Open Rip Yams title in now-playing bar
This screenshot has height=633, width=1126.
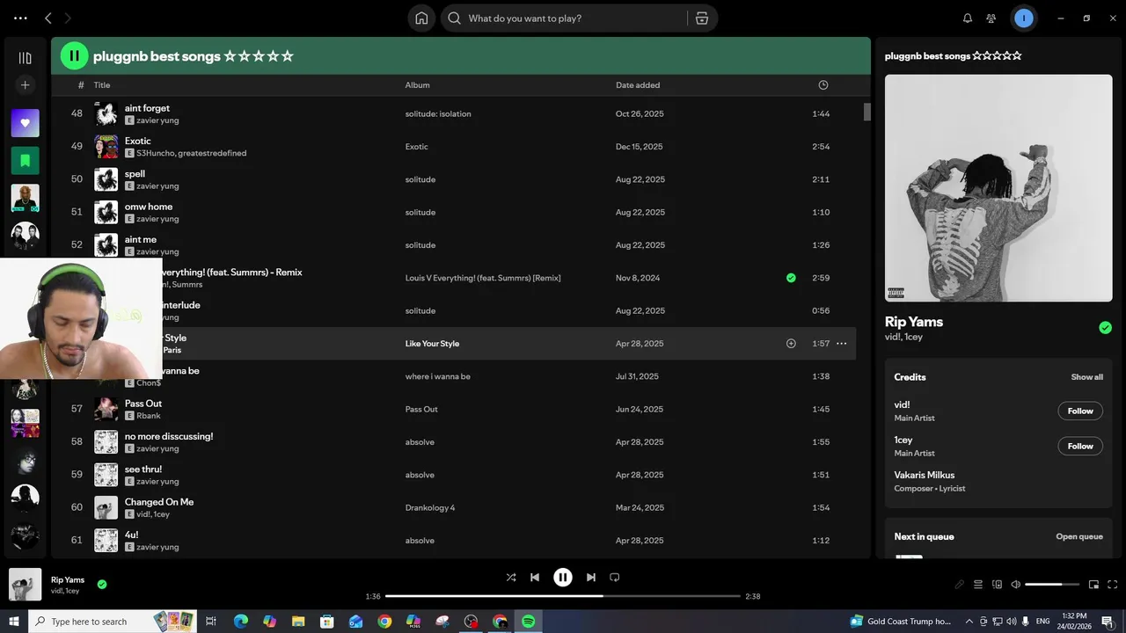point(68,579)
